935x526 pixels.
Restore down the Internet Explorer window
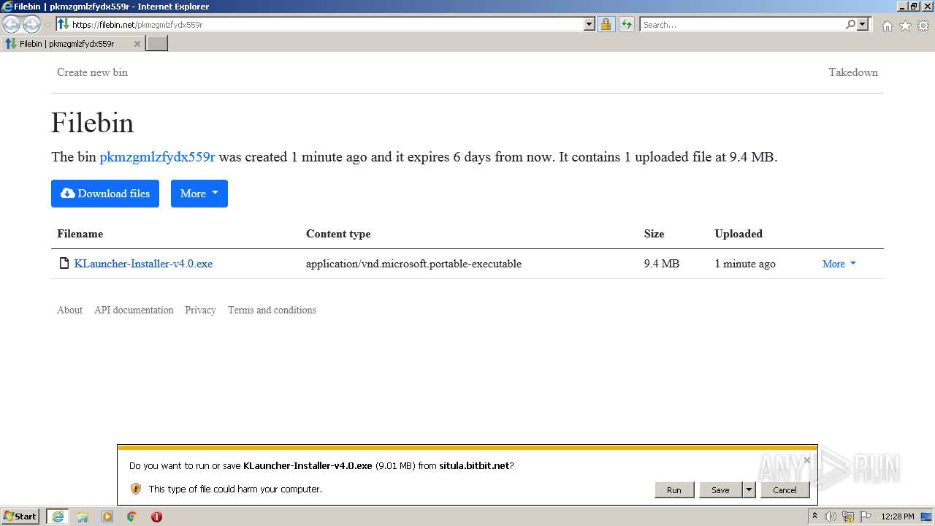click(x=914, y=6)
